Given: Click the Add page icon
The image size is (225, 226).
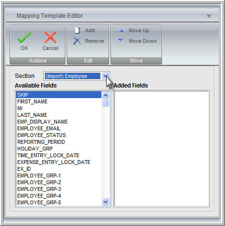Looking at the screenshot, I should point(77,30).
